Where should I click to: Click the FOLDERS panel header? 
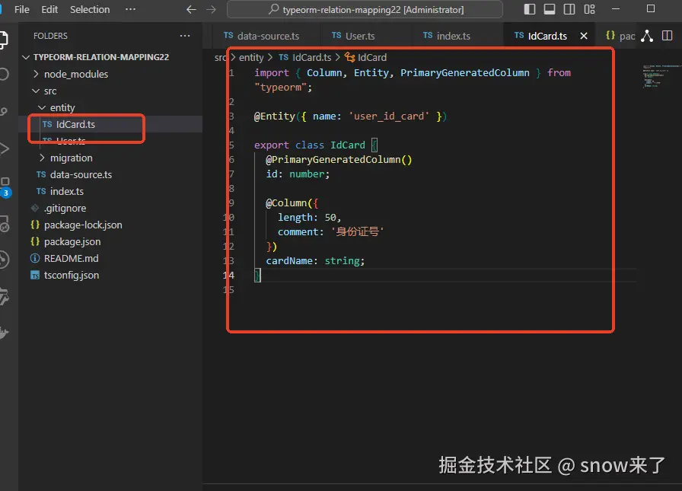point(50,36)
